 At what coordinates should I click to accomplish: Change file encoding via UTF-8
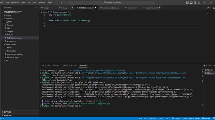click(161, 118)
